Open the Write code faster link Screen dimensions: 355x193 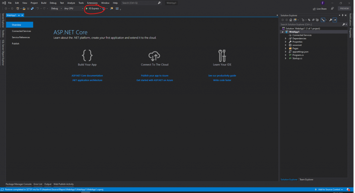[x=222, y=80]
